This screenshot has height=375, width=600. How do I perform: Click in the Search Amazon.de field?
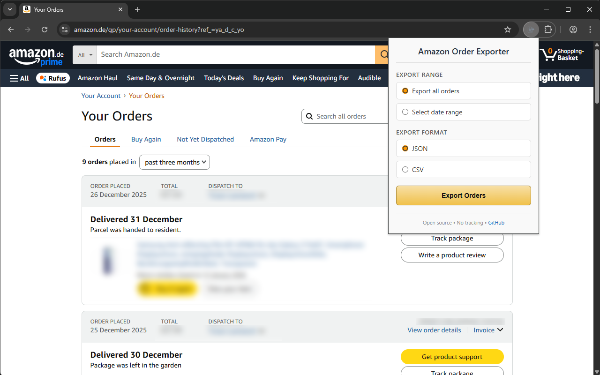236,55
